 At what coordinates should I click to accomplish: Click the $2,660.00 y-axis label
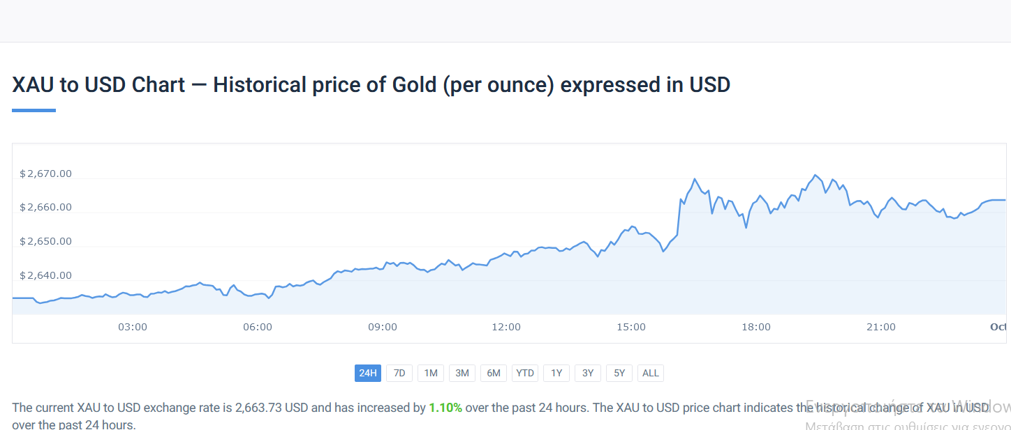[x=45, y=207]
